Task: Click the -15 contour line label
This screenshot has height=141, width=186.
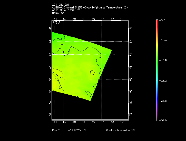Action: [x=60, y=39]
